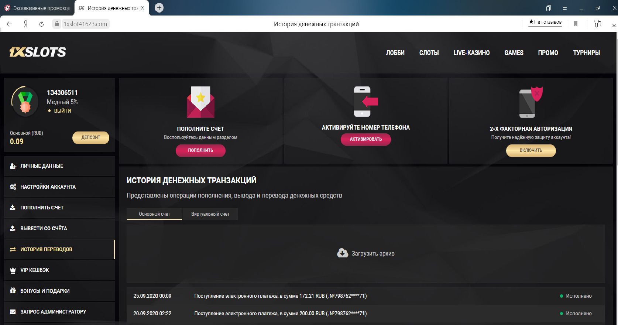
Task: Click the Нет отзывов reviews link
Action: tap(545, 22)
